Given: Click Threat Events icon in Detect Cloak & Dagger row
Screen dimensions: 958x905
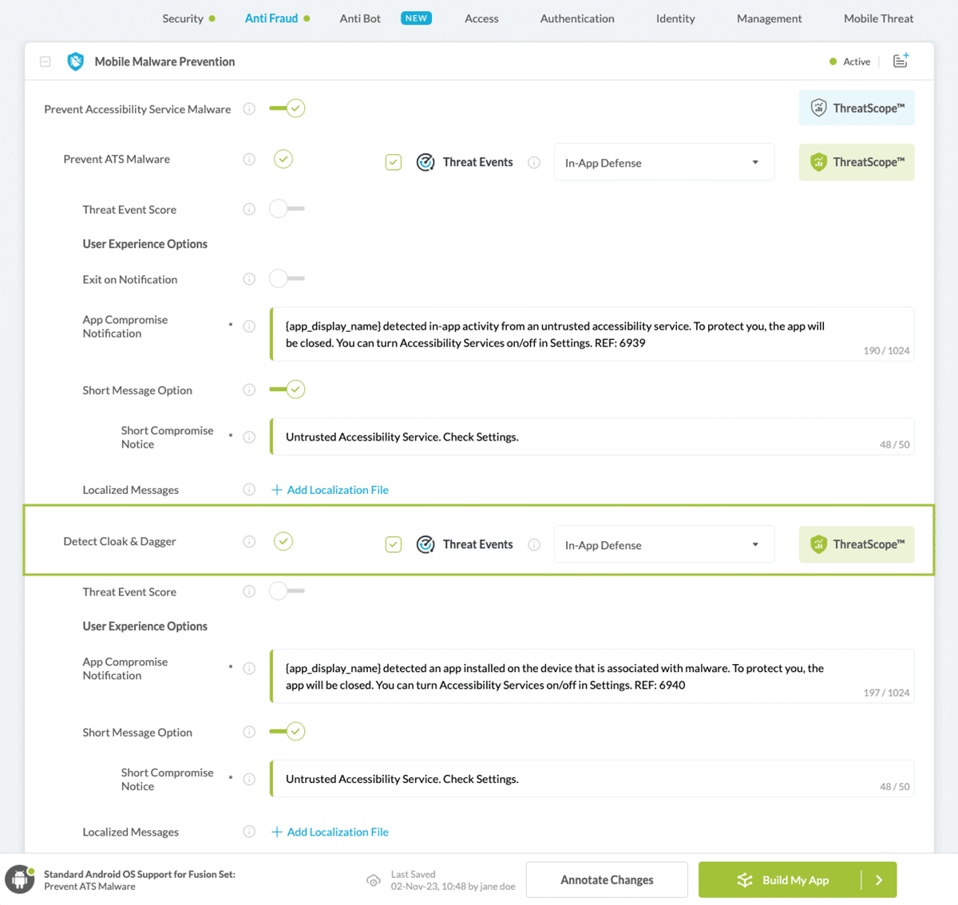Looking at the screenshot, I should [x=426, y=545].
